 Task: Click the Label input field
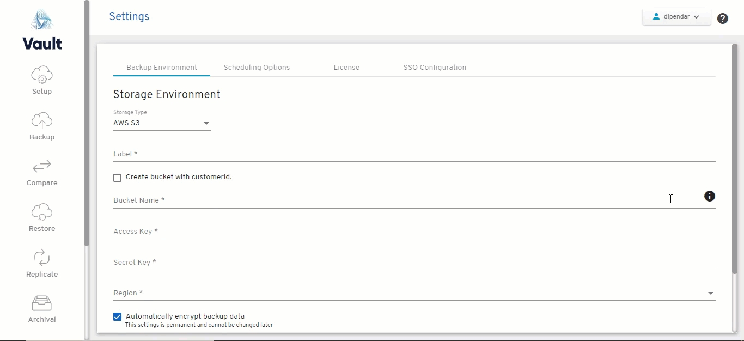[x=414, y=154]
